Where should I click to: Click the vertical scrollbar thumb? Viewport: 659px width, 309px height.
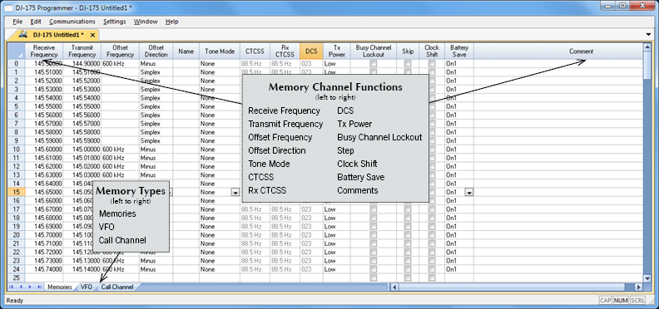pos(647,66)
